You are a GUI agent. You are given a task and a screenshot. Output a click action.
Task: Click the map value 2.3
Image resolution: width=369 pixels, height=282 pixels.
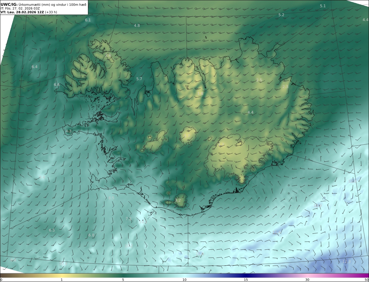(x=285, y=87)
